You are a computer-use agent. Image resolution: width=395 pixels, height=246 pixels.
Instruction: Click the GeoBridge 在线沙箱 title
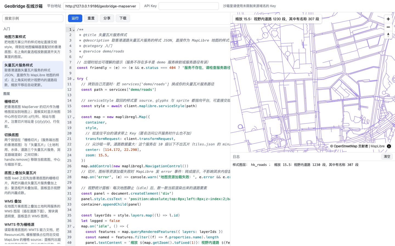click(23, 6)
